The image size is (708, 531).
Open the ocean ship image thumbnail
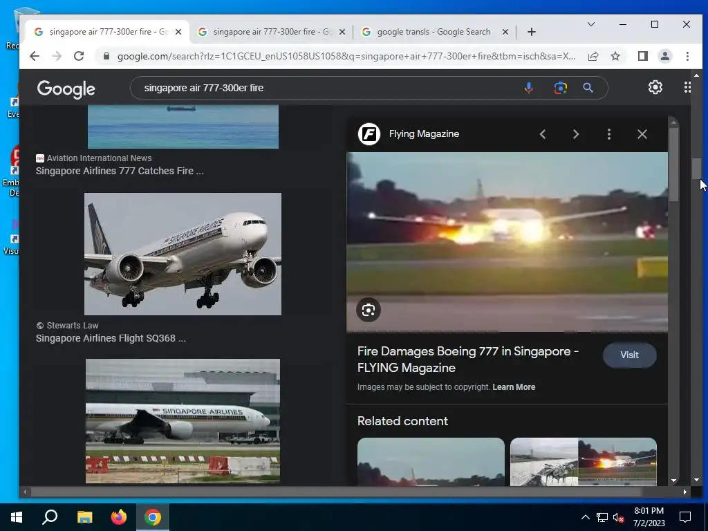pyautogui.click(x=183, y=127)
